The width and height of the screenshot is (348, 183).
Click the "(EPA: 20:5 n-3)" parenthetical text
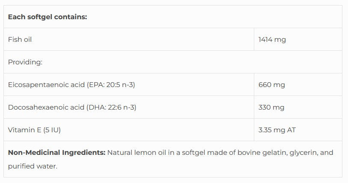click(111, 85)
